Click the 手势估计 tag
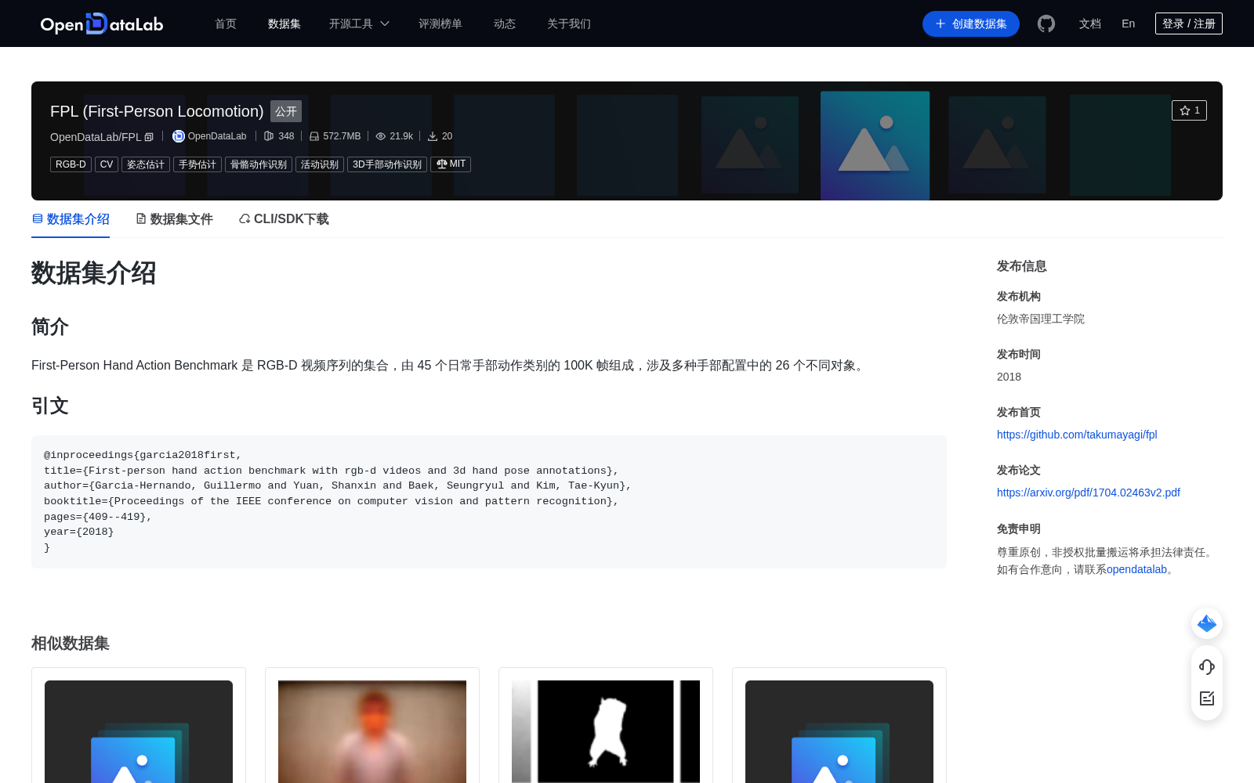This screenshot has height=783, width=1254. (x=198, y=164)
